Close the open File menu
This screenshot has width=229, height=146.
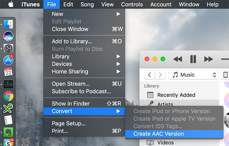point(52,4)
